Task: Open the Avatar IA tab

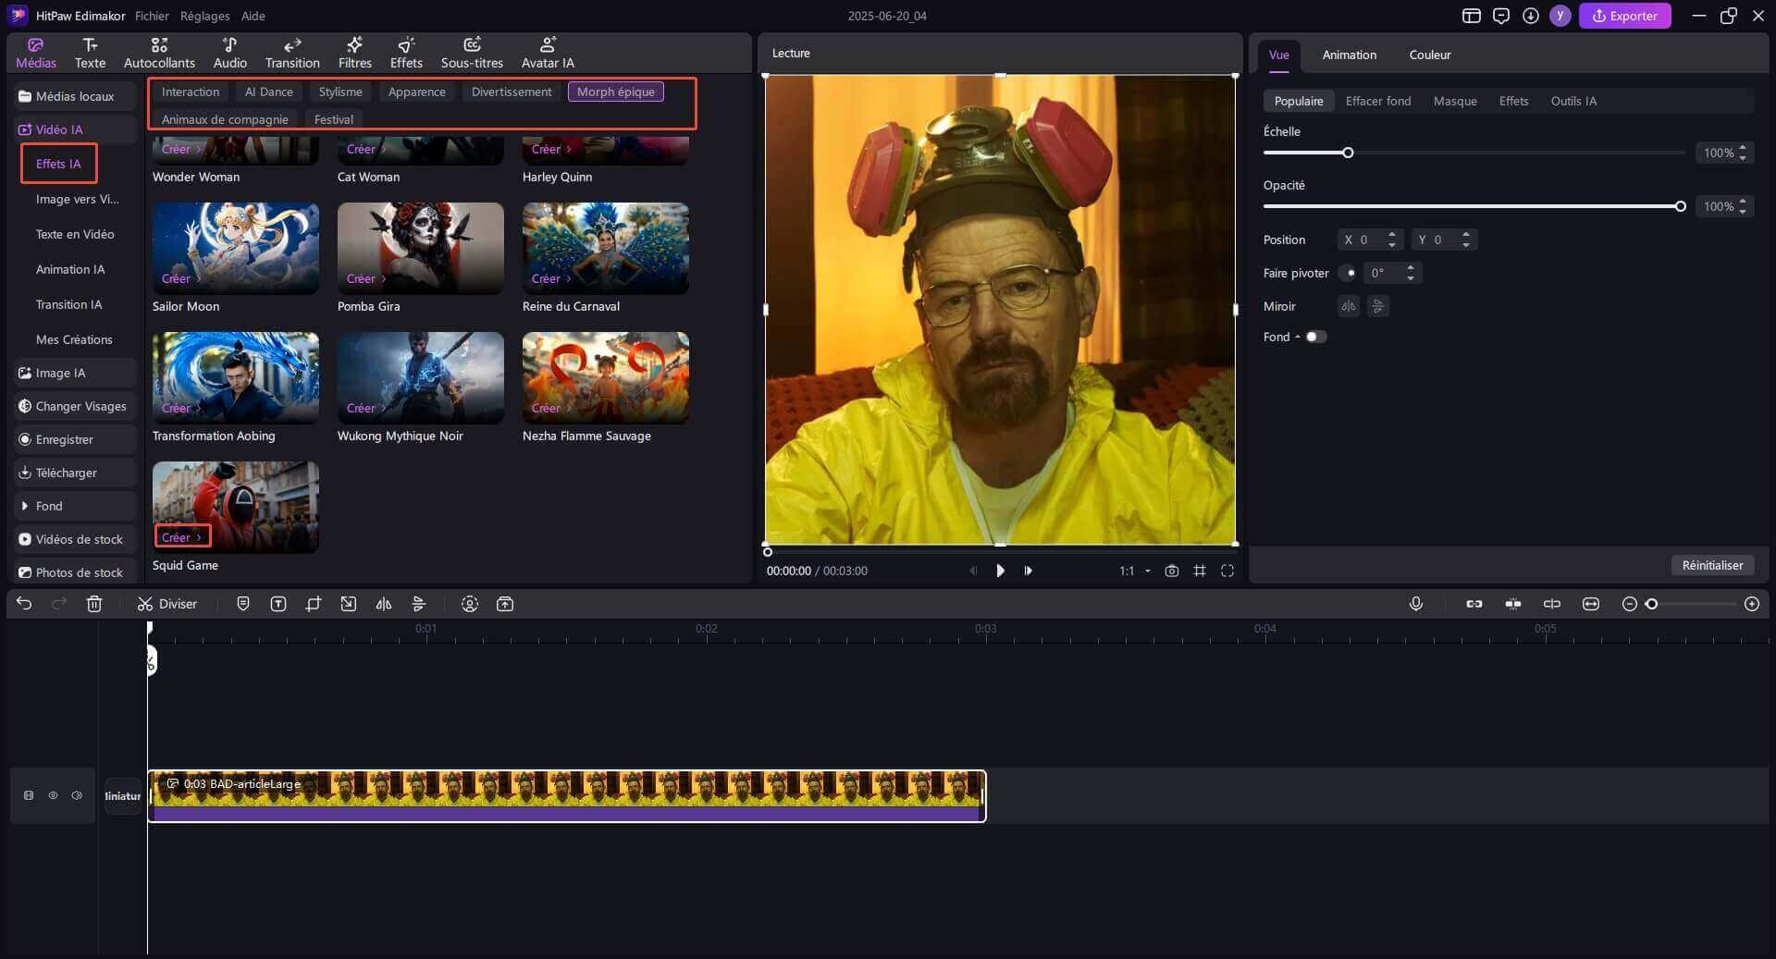Action: point(548,53)
